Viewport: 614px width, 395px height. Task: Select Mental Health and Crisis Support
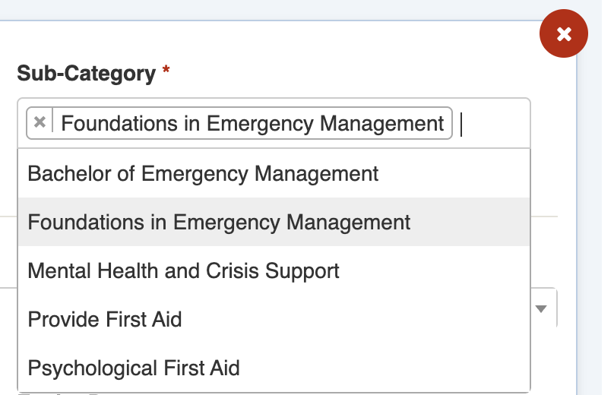183,270
